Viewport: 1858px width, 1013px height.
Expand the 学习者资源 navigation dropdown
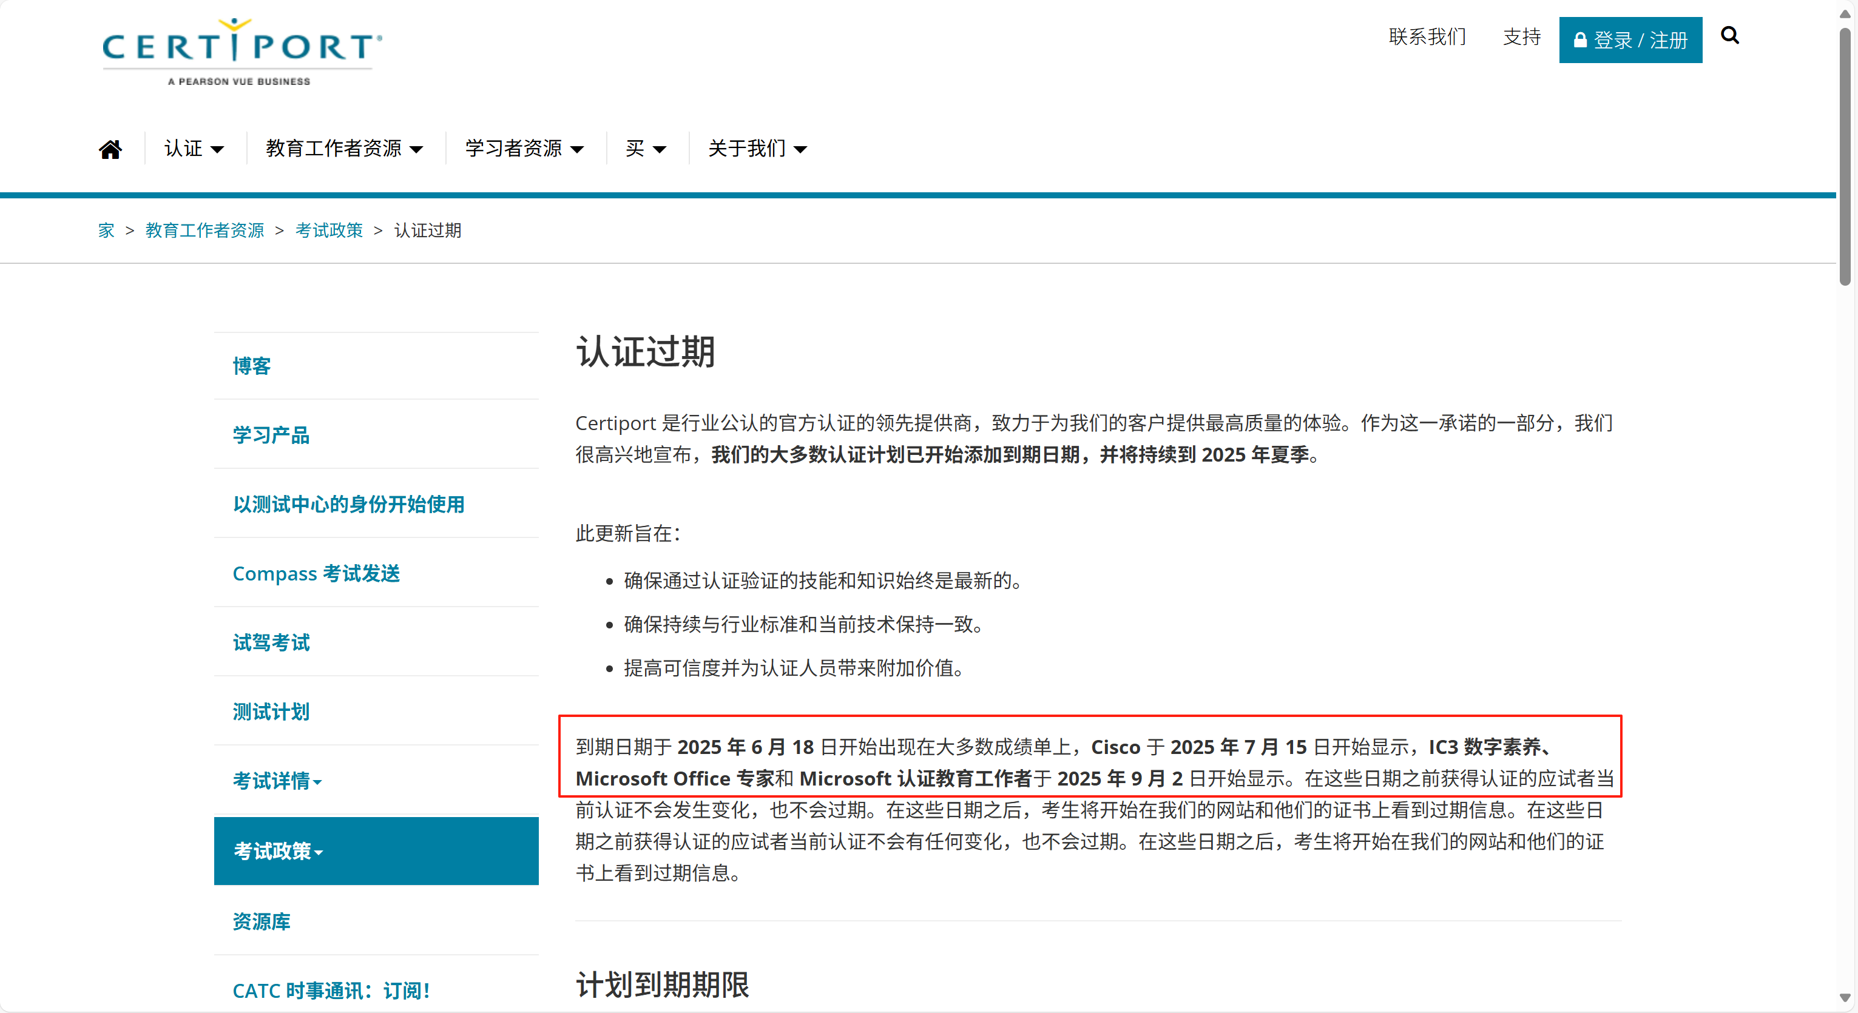[524, 149]
